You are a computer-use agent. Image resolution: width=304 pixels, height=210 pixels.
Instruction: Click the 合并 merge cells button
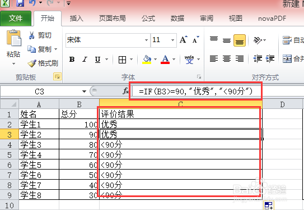(x=293, y=58)
